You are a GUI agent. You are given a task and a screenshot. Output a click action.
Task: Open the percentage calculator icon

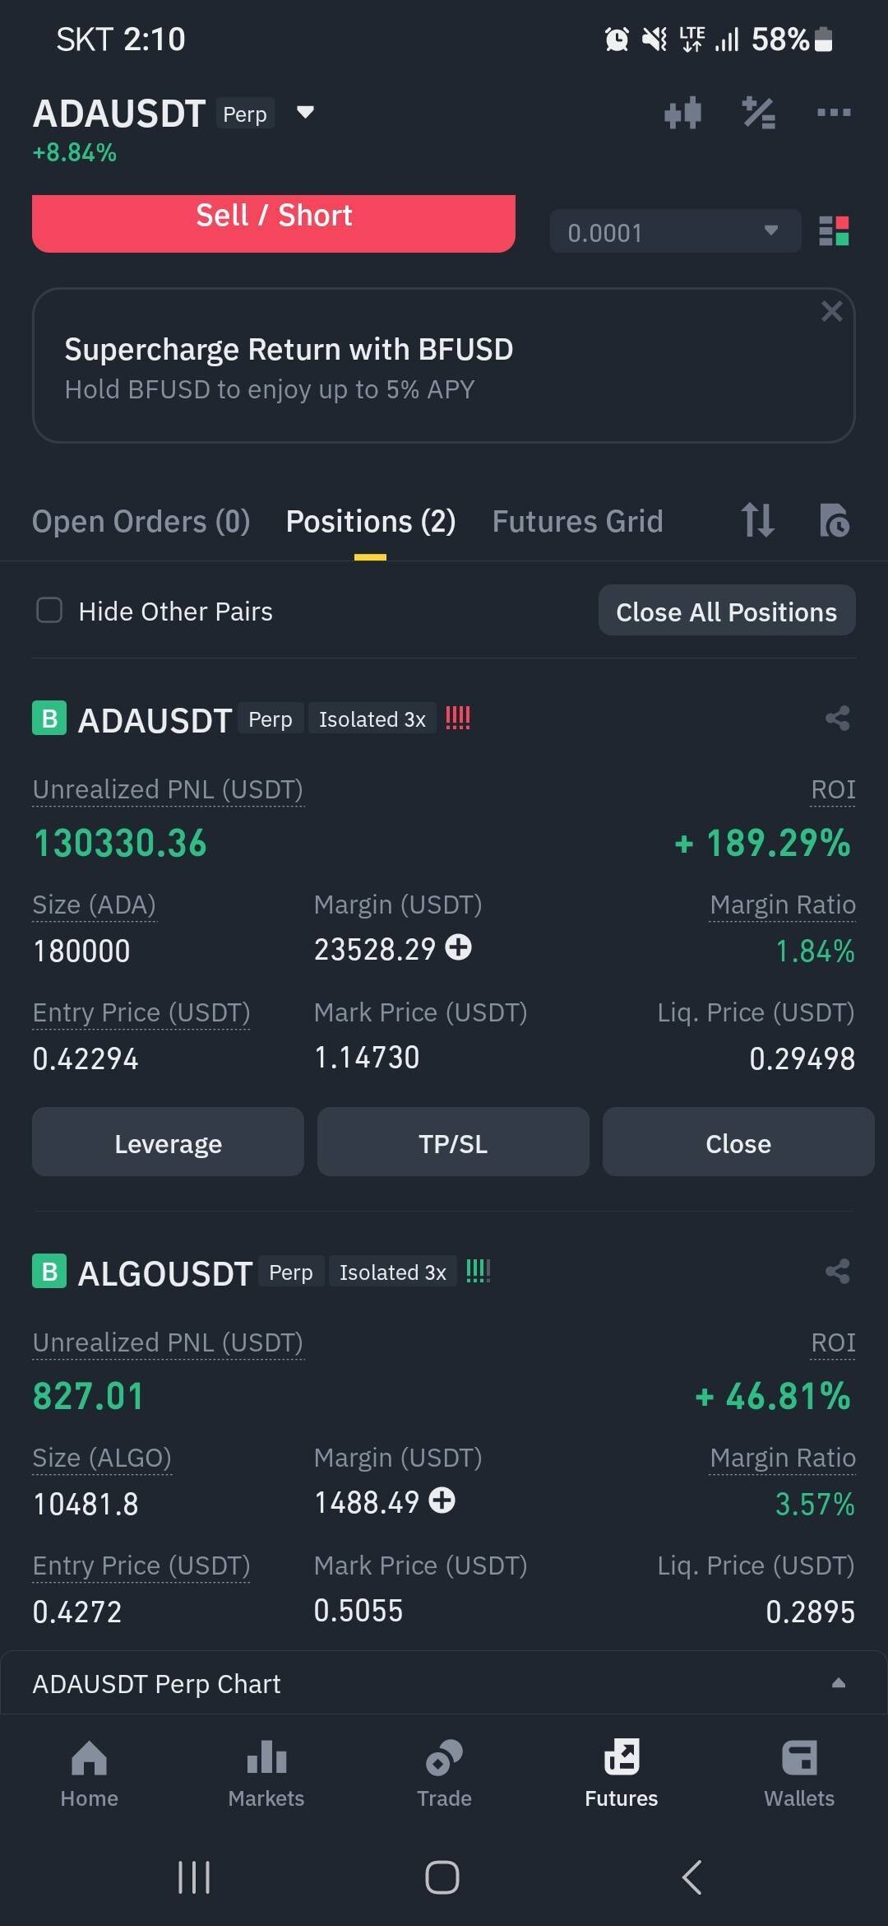pos(758,113)
